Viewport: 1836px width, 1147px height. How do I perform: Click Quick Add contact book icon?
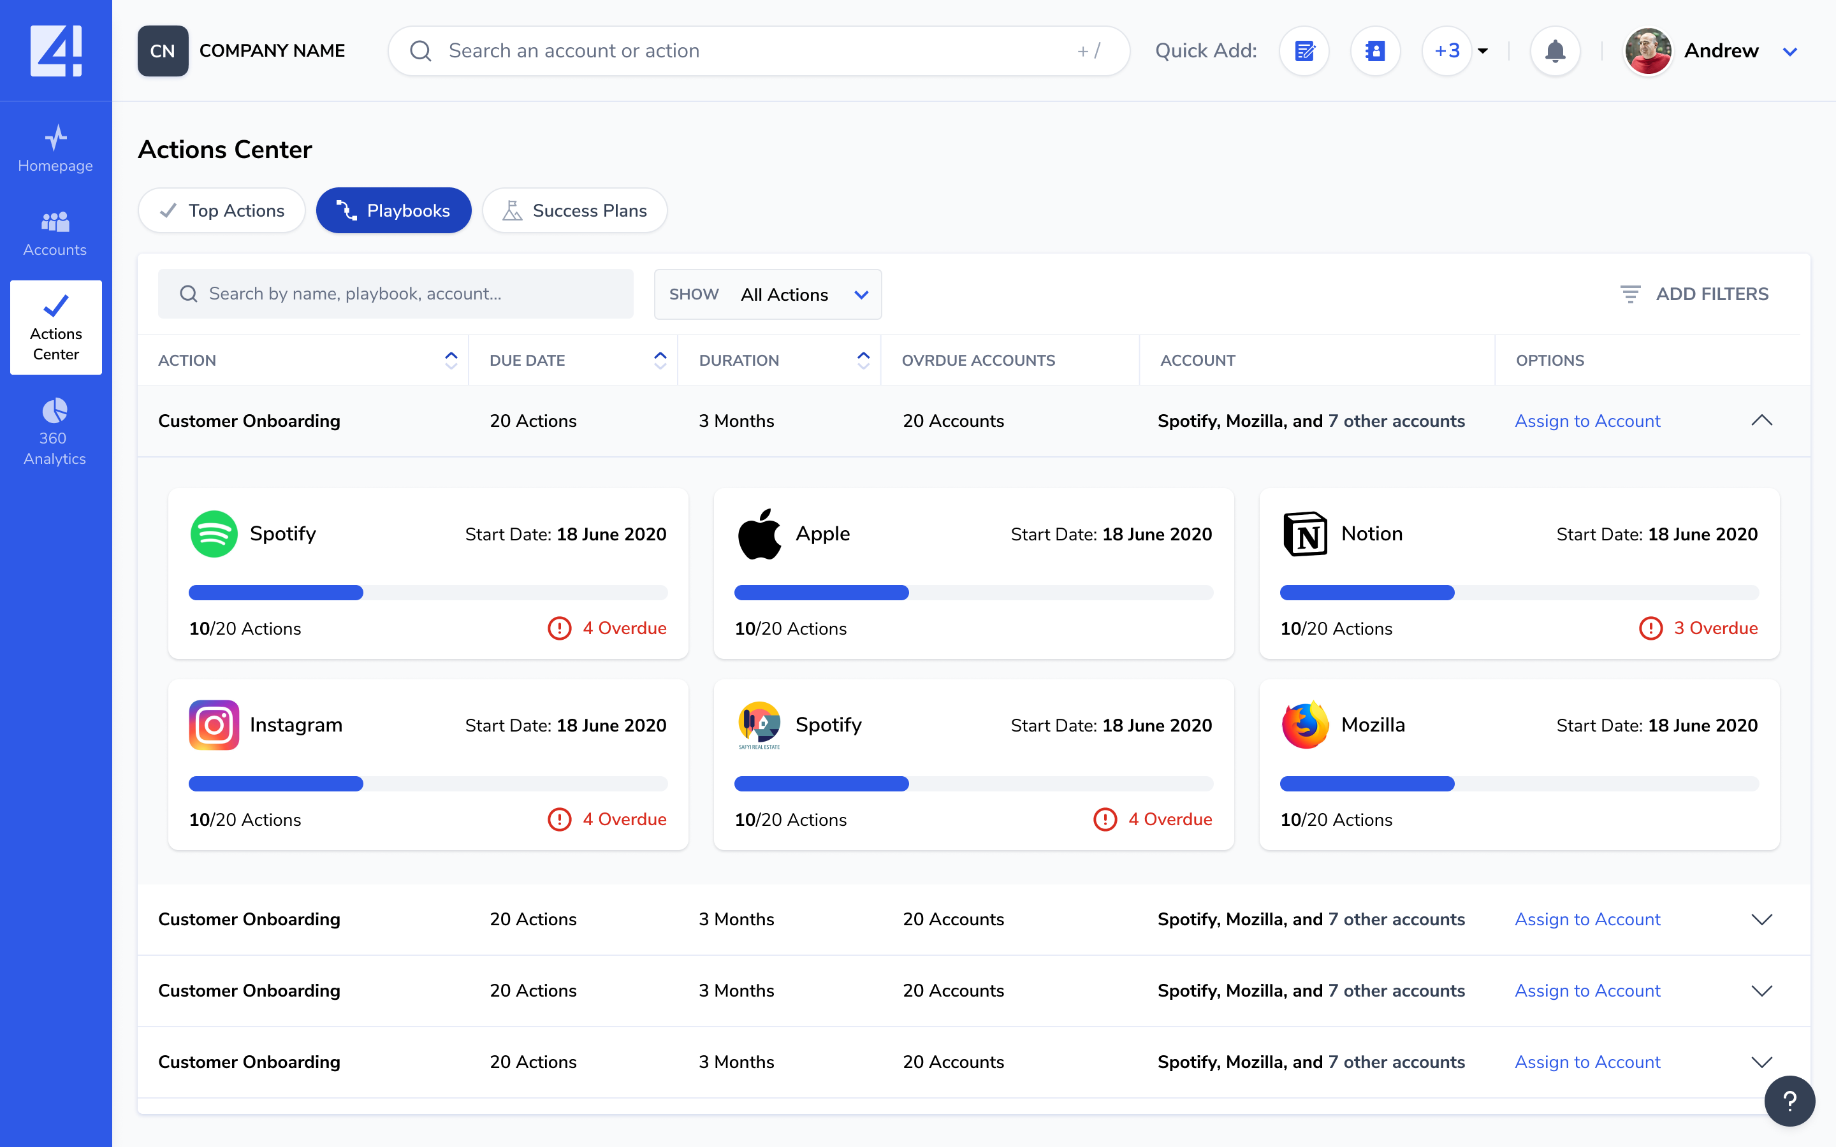(x=1374, y=51)
